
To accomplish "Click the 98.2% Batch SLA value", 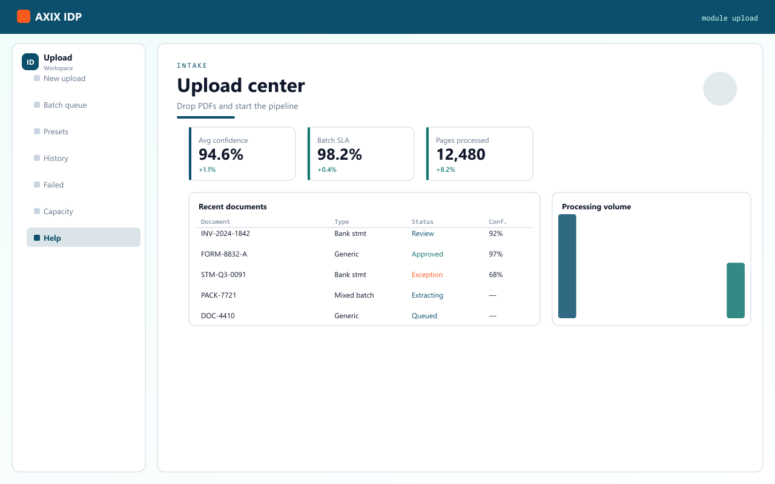I will (340, 154).
